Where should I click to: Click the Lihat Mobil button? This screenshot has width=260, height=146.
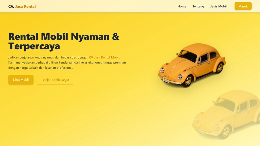[x=21, y=79]
